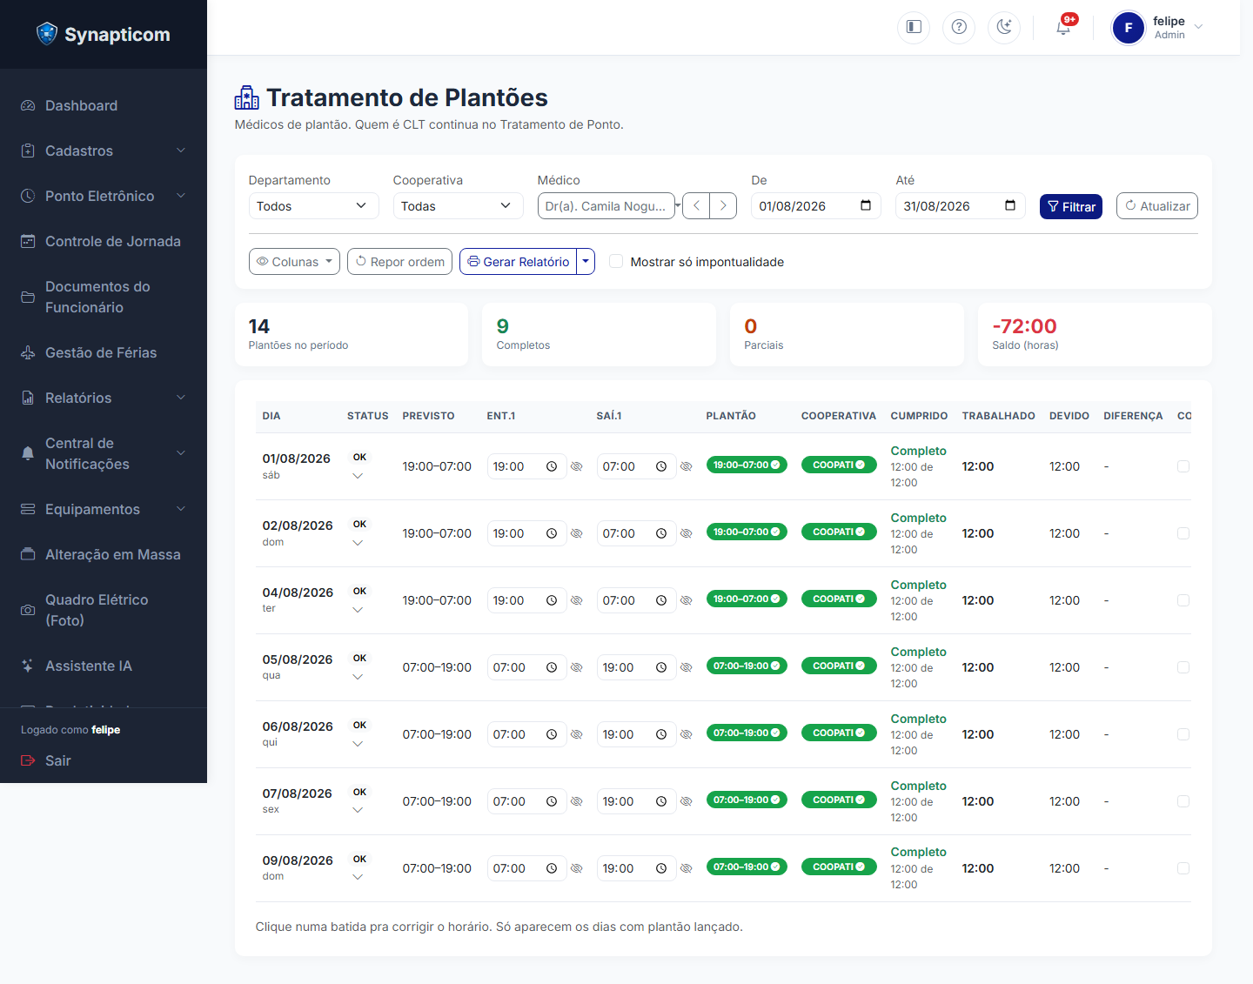Viewport: 1253px width, 984px height.
Task: Expand the Cadastros sidebar menu
Action: pyautogui.click(x=104, y=151)
